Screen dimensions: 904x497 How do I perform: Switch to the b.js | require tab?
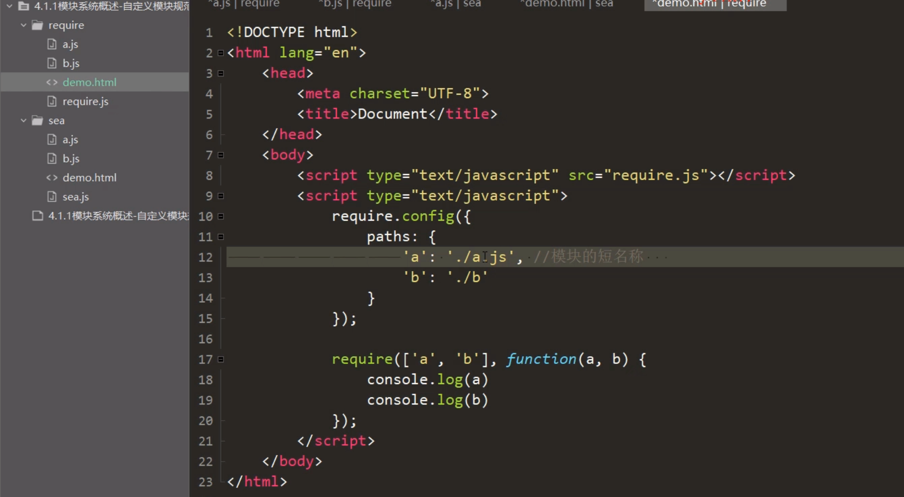356,4
